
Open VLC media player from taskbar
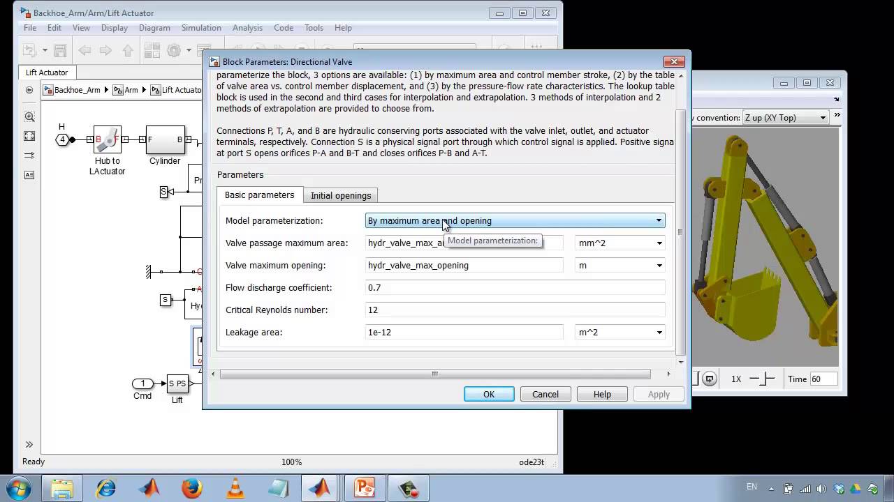235,488
